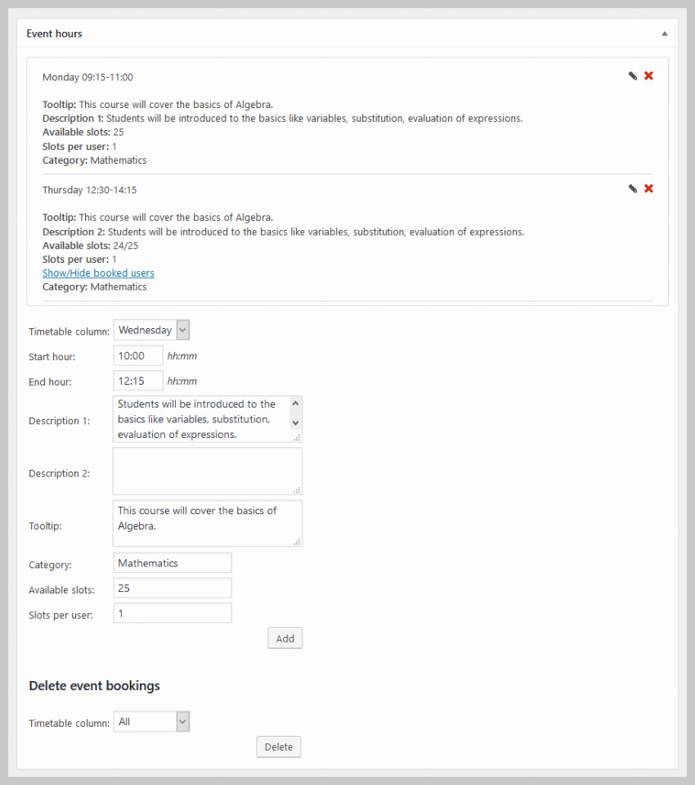
Task: Click the Add button
Action: click(x=285, y=638)
